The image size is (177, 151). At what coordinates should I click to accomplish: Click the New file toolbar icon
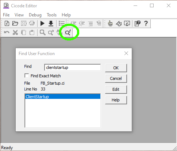pos(7,23)
